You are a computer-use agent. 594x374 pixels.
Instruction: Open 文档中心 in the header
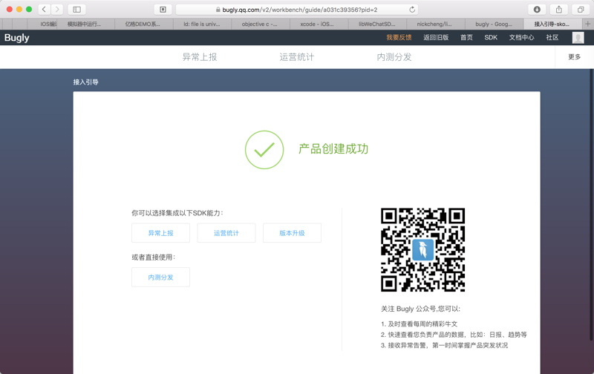click(x=522, y=38)
